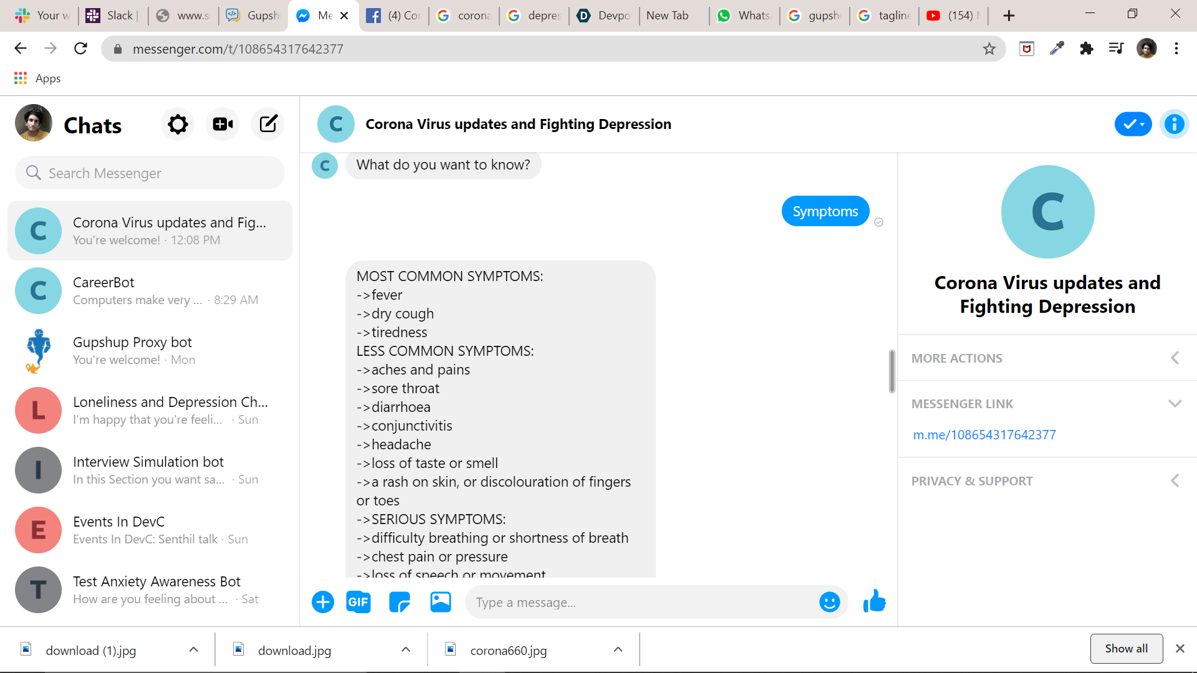Click the GIF picker button

pyautogui.click(x=358, y=602)
